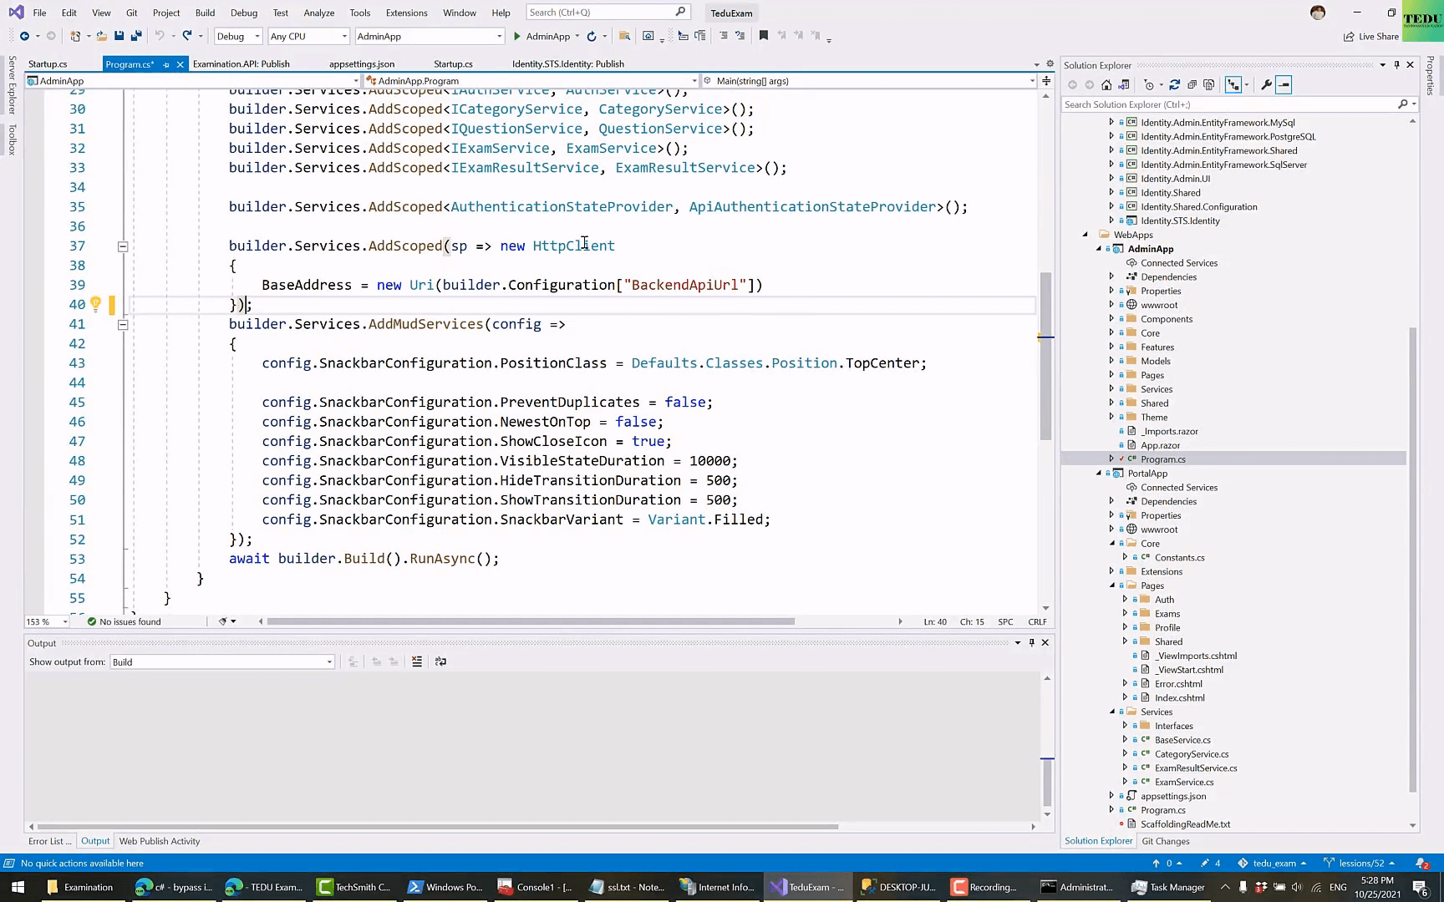Click the Home icon in Solution Explorer

pos(1106,84)
